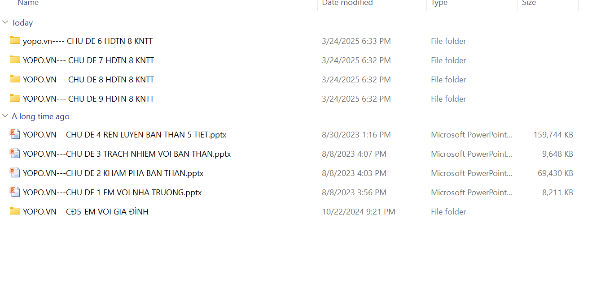Screen dimensions: 610x296
Task: Click the CHU DE 8 HDTN 8 KNTT folder icon
Action: (15, 79)
